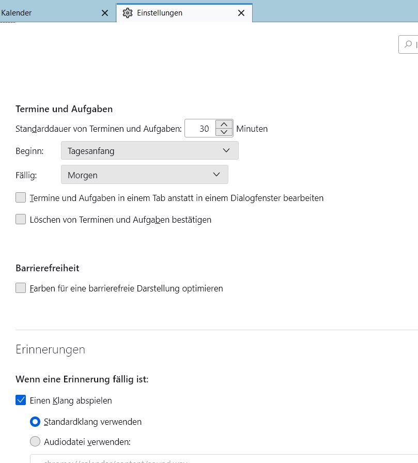Enable editing Termine und Aufgaben in a Tab

[x=21, y=197]
